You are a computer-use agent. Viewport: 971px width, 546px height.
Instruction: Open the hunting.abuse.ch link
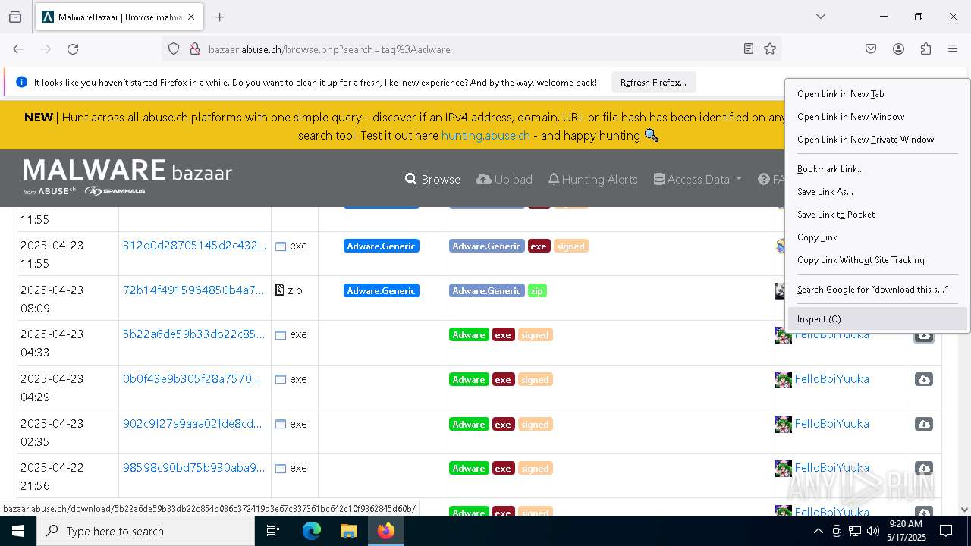point(485,135)
